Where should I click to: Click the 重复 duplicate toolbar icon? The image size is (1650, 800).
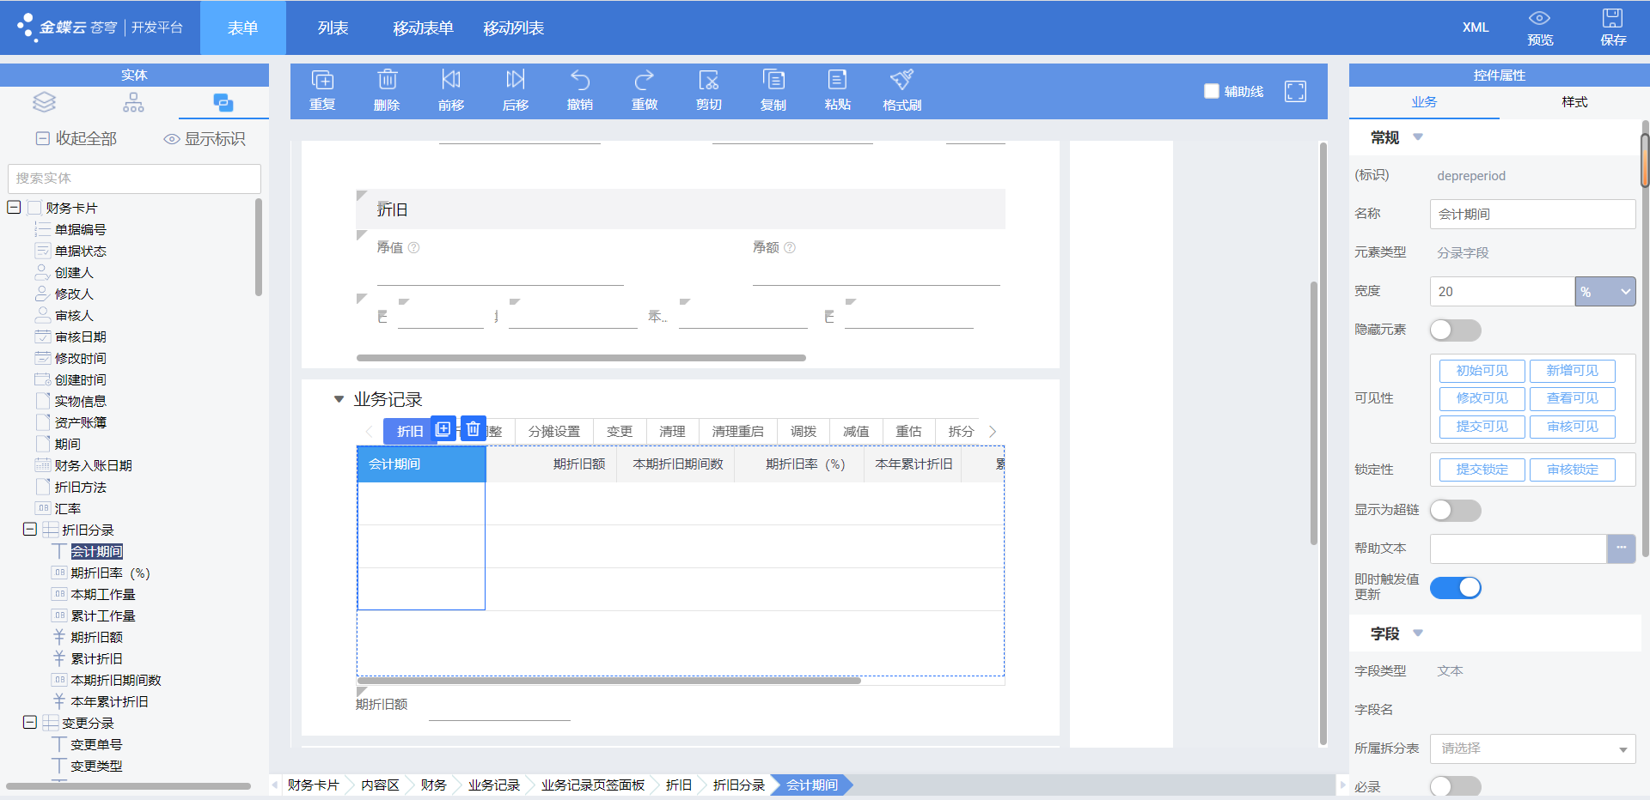coord(322,90)
